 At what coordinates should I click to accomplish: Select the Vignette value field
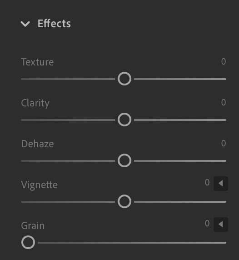[x=207, y=182]
